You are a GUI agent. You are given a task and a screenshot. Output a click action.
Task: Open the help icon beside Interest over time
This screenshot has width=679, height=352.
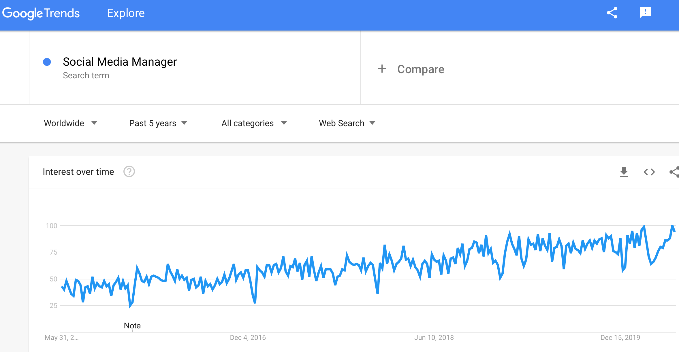(129, 172)
